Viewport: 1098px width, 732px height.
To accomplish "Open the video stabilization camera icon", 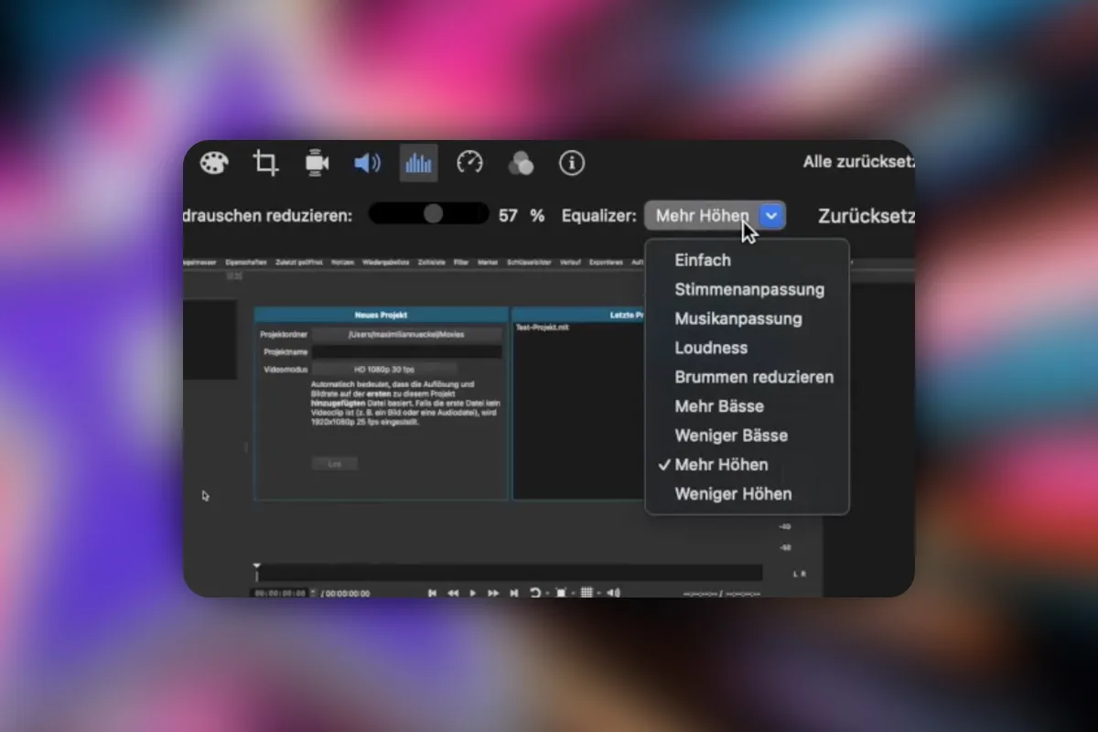I will pos(317,164).
